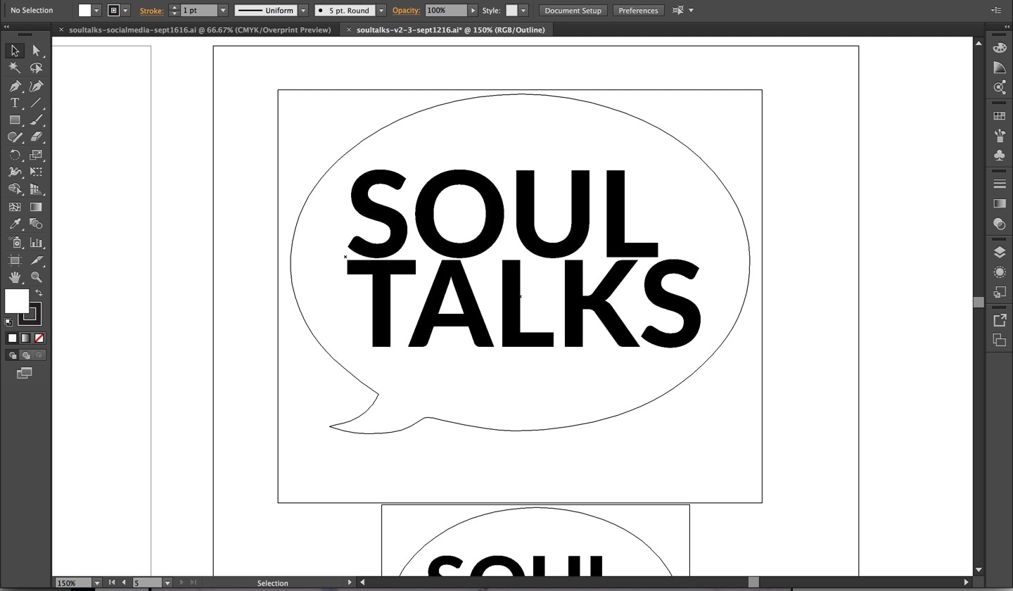Select the Type tool
1013x591 pixels.
[14, 102]
